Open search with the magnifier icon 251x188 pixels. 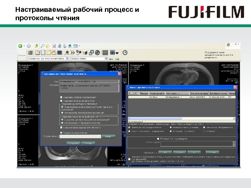point(43,46)
